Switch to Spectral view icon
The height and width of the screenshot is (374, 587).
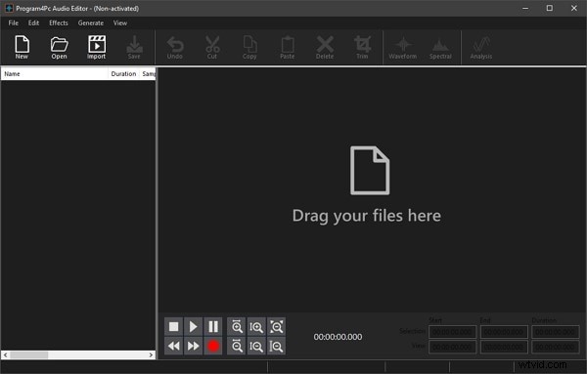pos(440,47)
